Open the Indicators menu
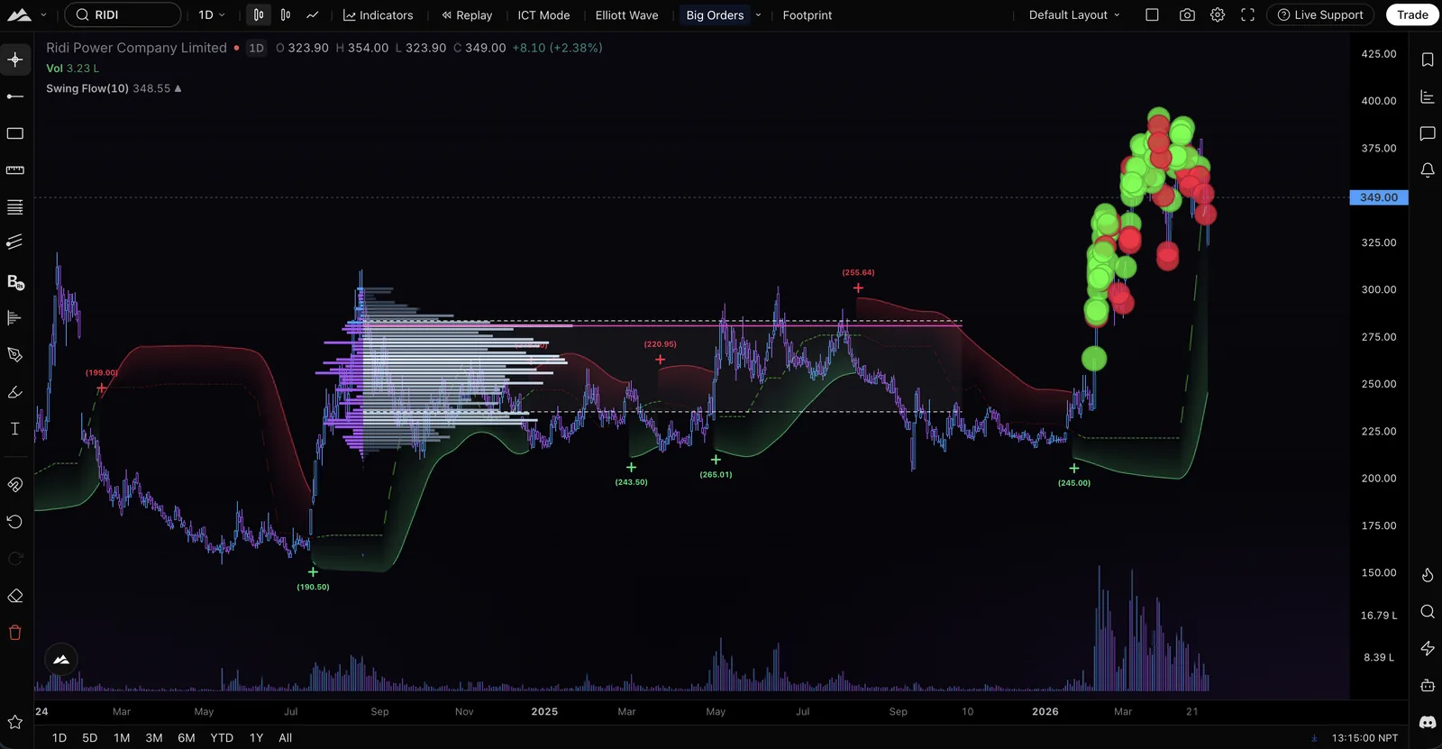The height and width of the screenshot is (749, 1442). 378,15
